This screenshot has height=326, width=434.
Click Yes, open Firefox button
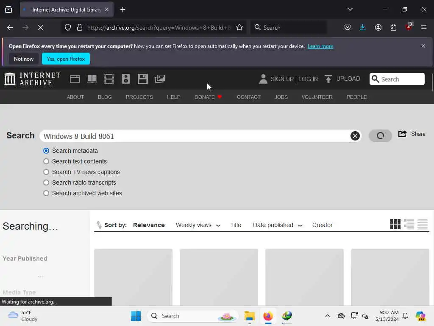pos(66,59)
